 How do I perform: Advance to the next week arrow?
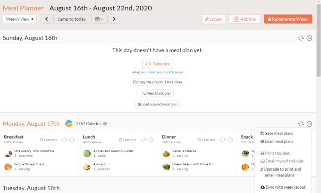pyautogui.click(x=115, y=19)
